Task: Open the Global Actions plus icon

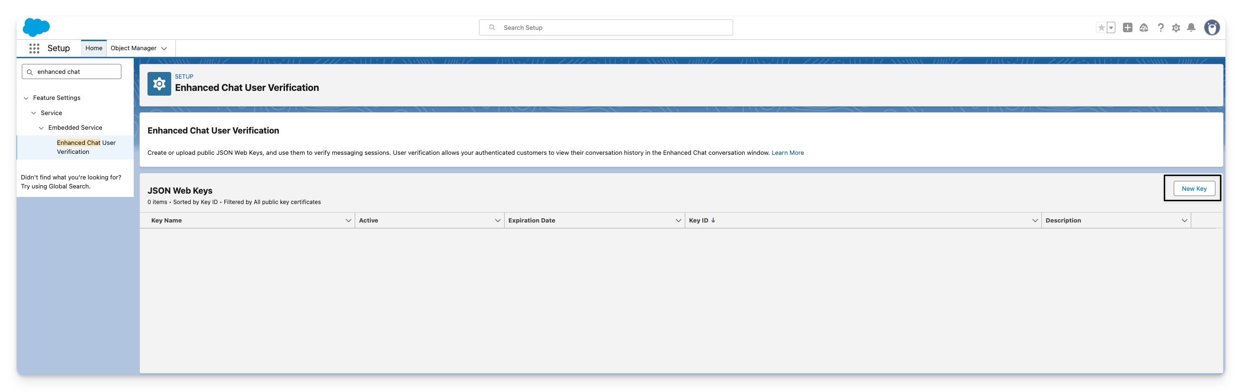Action: [x=1127, y=28]
